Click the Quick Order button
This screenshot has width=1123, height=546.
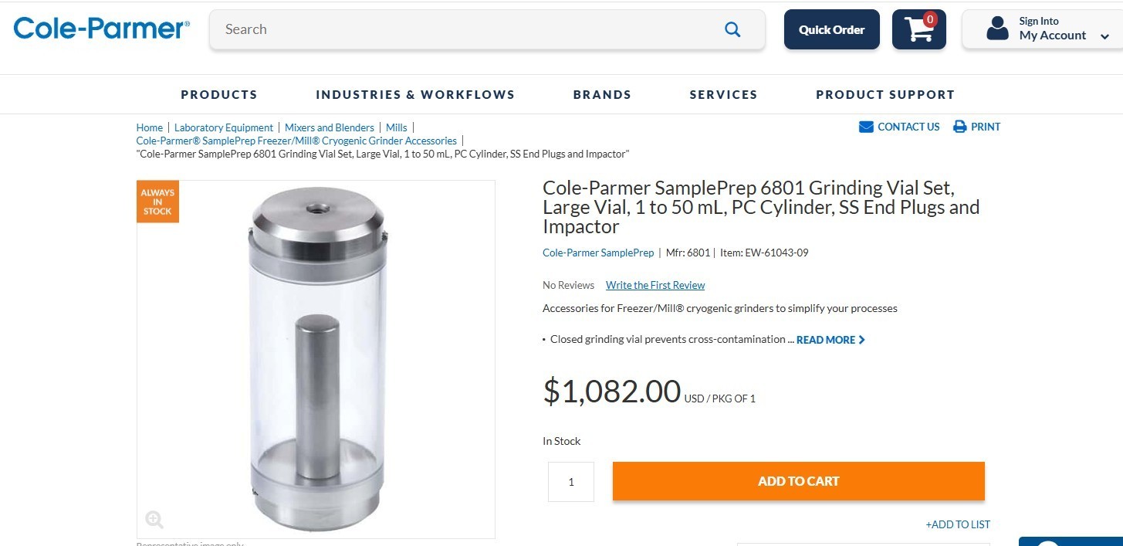pyautogui.click(x=832, y=29)
